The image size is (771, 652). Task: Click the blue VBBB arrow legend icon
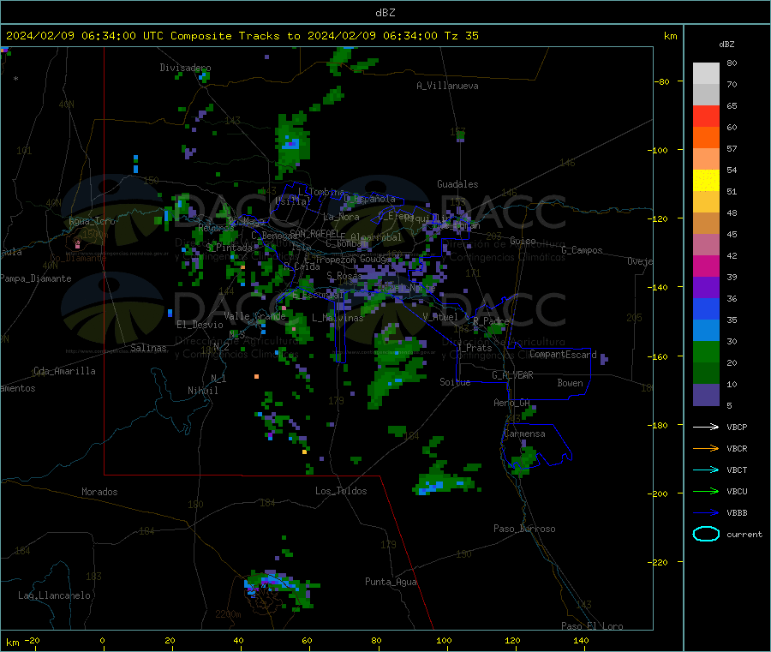[706, 513]
